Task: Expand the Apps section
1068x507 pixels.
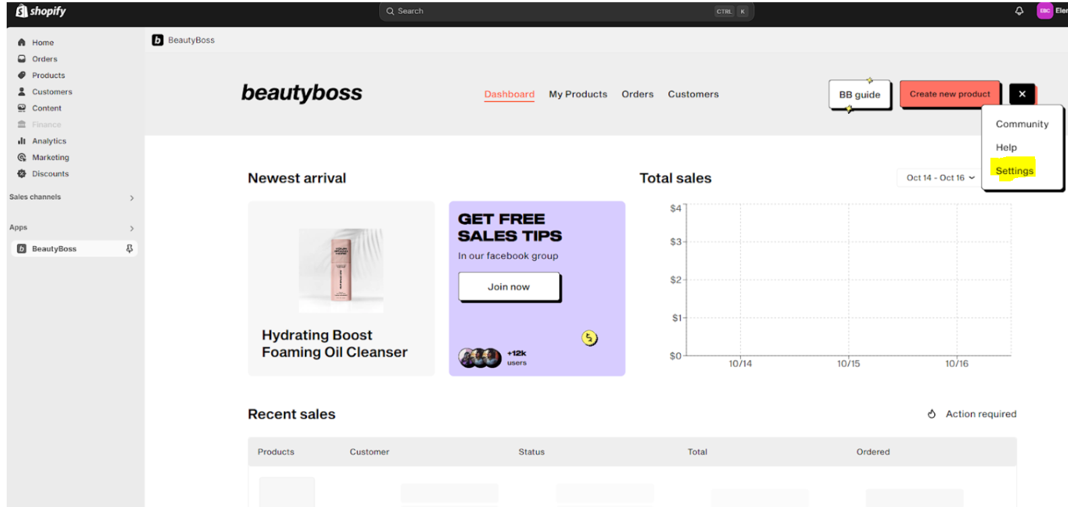Action: (132, 229)
